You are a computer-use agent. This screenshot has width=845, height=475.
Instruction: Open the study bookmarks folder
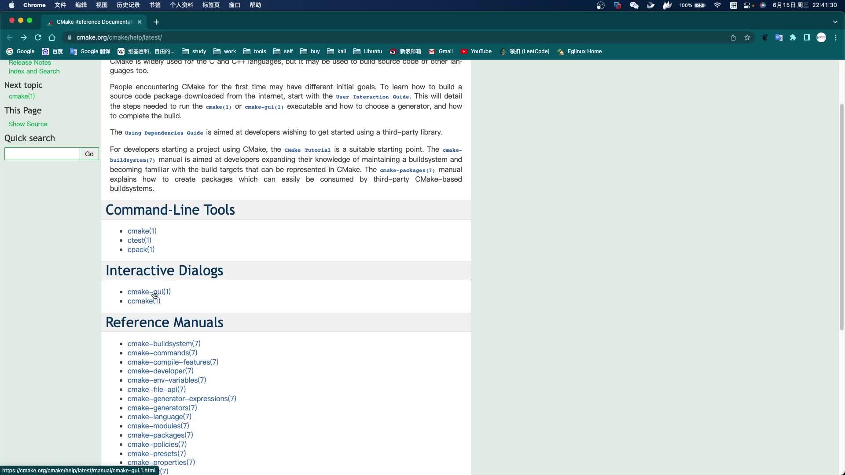[194, 51]
